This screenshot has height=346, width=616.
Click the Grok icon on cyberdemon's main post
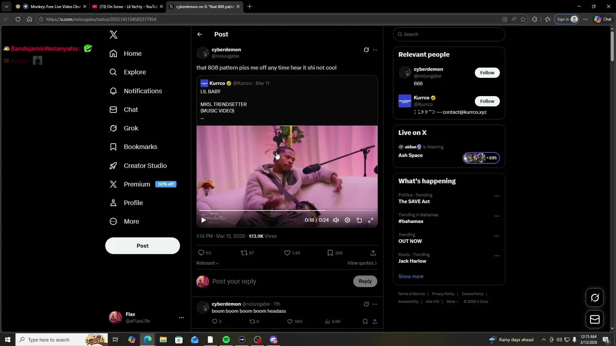click(366, 50)
